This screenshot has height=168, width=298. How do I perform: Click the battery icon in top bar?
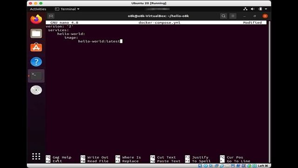click(260, 9)
